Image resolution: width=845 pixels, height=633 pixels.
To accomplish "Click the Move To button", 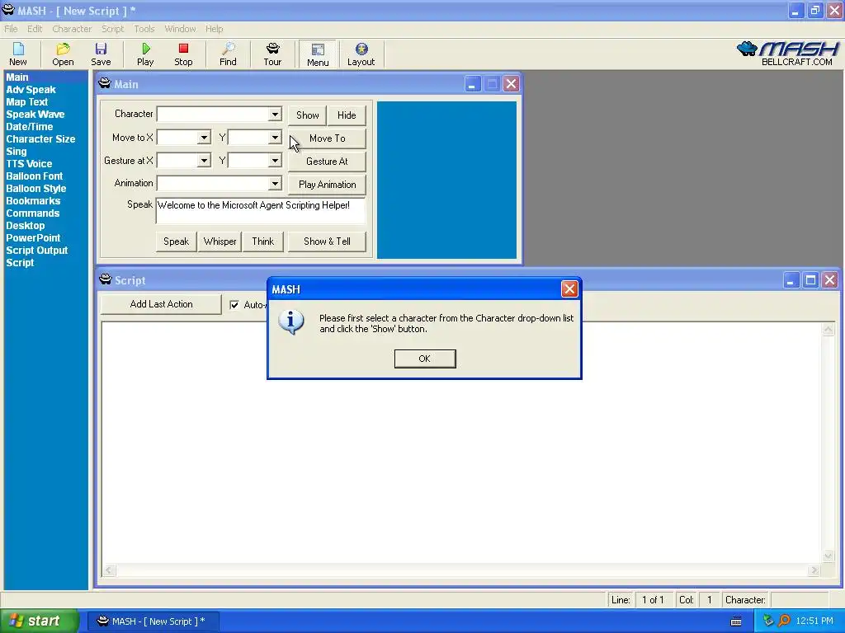I will pos(327,138).
